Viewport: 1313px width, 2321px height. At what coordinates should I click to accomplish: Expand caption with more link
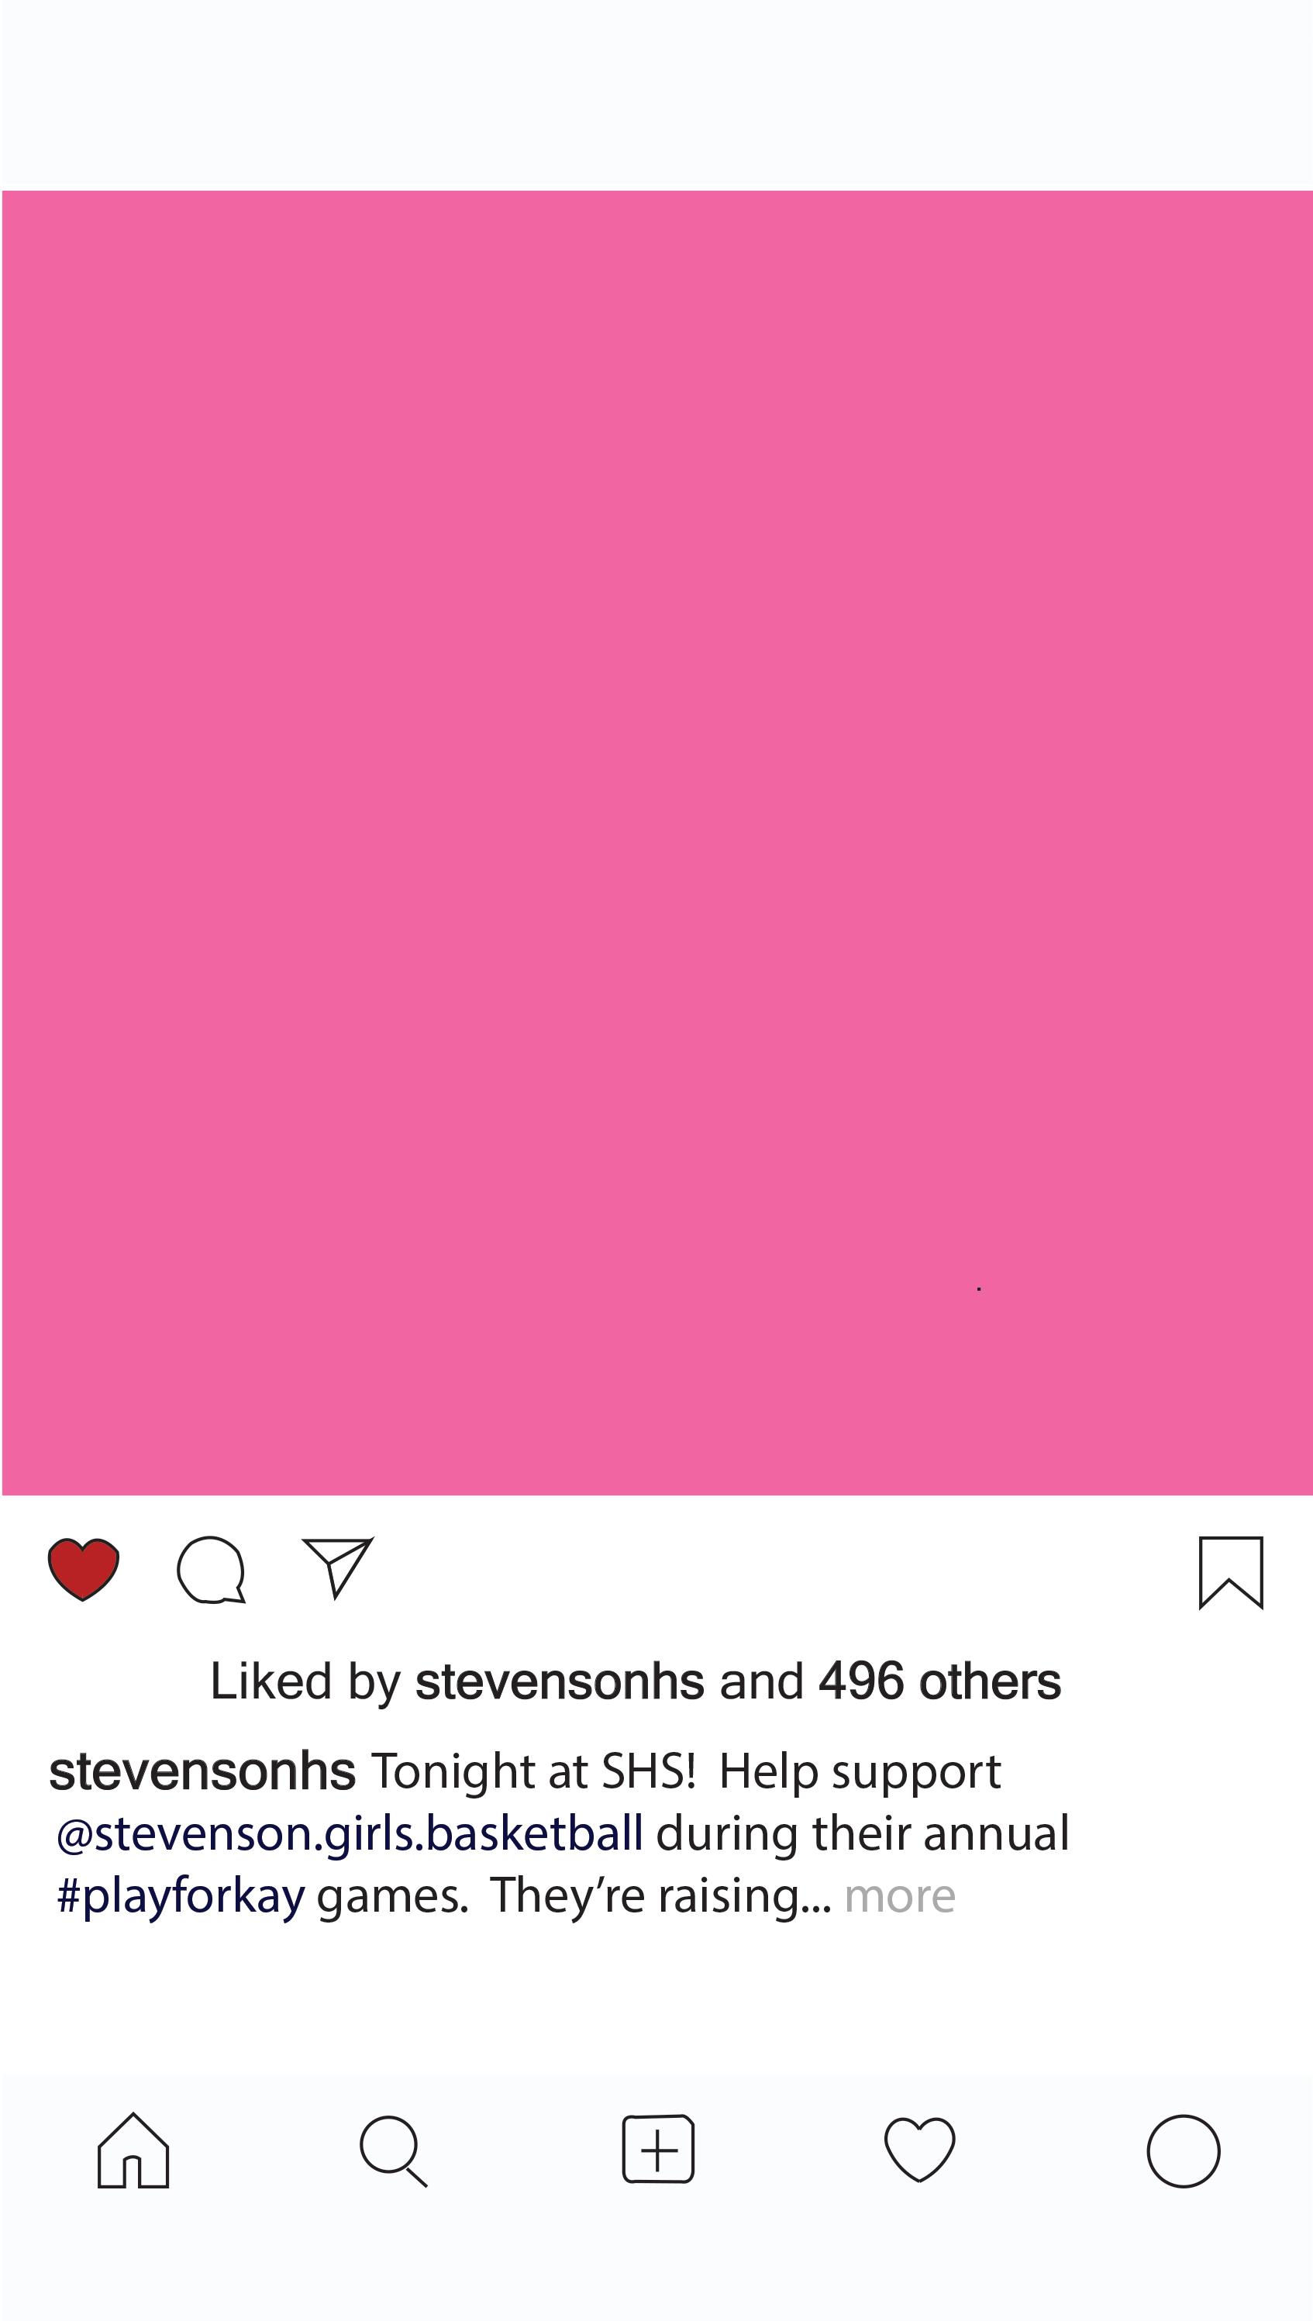coord(900,1895)
